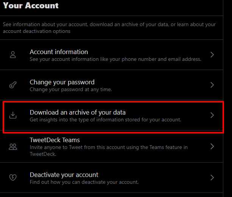Click the person icon beside Account information
Viewport: 232px width, 197px height.
(x=13, y=55)
